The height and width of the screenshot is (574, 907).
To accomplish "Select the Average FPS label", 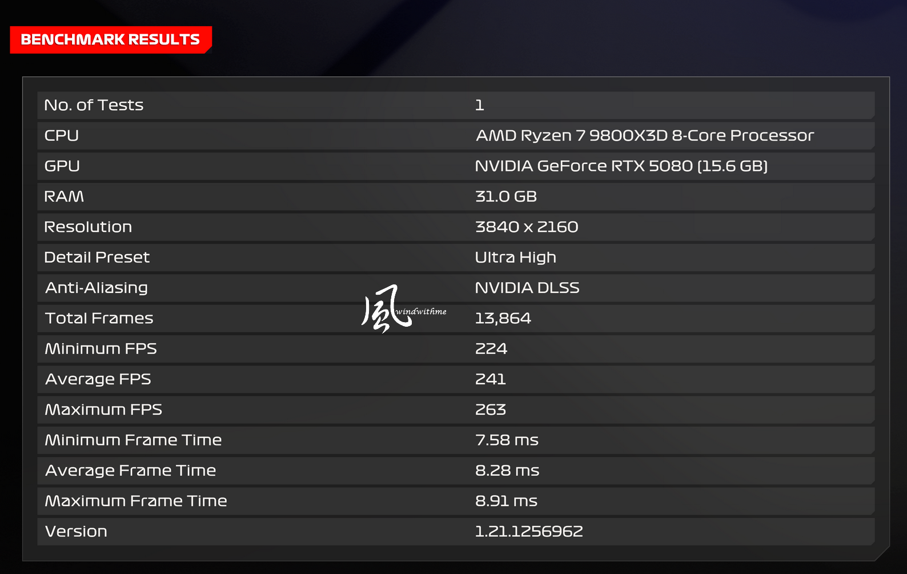I will (98, 379).
